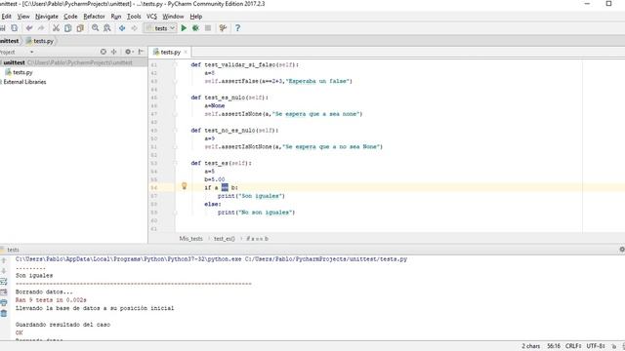Clear Run console with trash icon
The height and width of the screenshot is (351, 625).
[x=4, y=314]
